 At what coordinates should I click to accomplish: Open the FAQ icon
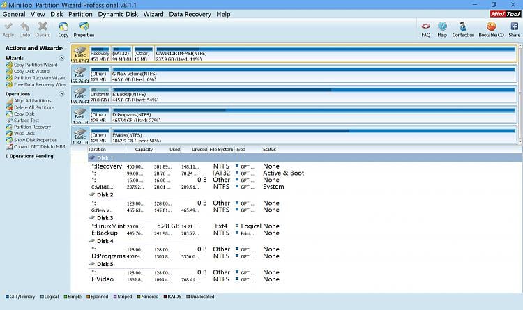click(425, 29)
